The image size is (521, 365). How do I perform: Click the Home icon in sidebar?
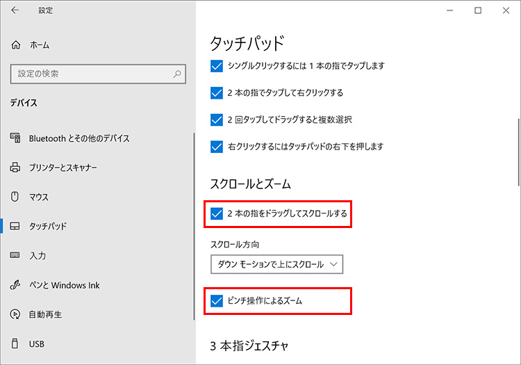click(16, 44)
